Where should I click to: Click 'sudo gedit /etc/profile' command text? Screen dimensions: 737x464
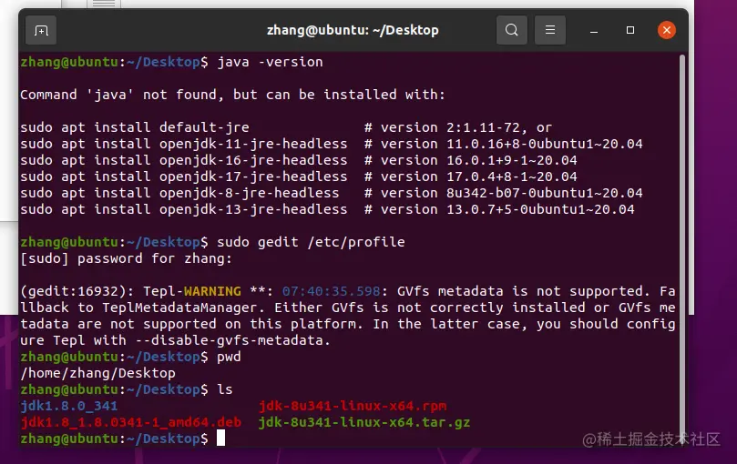tap(311, 242)
